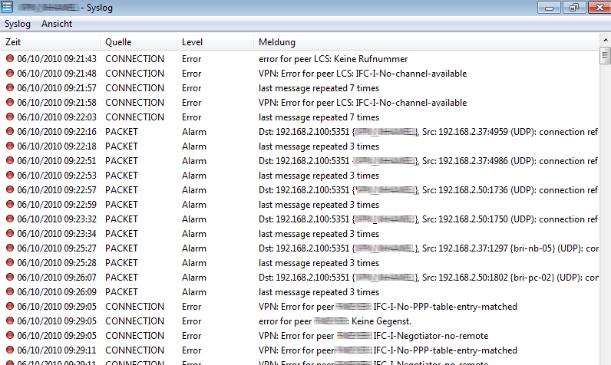Select the 'Keine Rufnummer' error message row
Viewport: 611px width, 365px height.
coord(333,59)
